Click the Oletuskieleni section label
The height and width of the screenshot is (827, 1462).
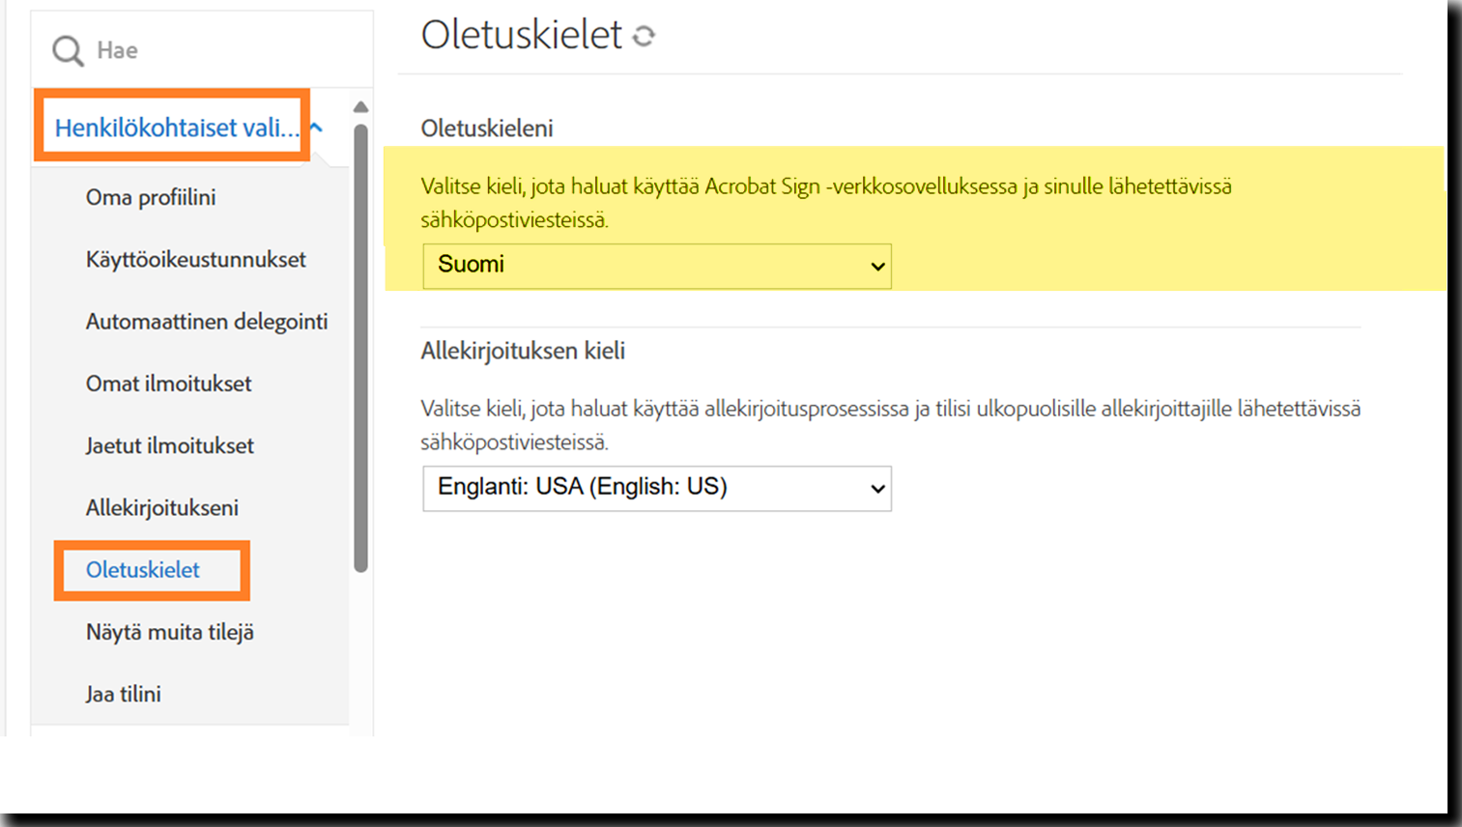tap(487, 128)
